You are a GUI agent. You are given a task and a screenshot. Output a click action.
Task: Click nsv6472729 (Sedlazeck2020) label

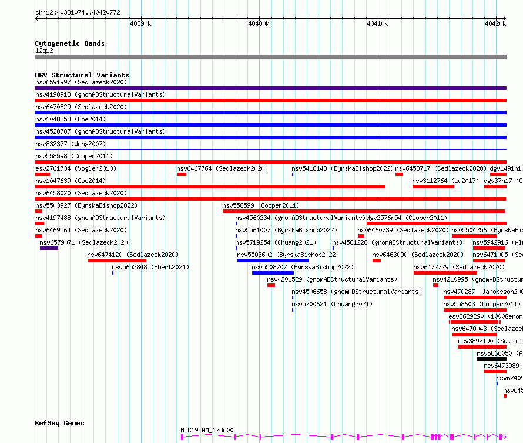tap(459, 267)
